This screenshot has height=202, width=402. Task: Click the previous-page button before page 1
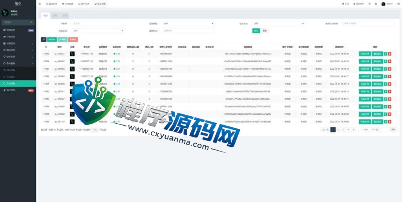325,130
